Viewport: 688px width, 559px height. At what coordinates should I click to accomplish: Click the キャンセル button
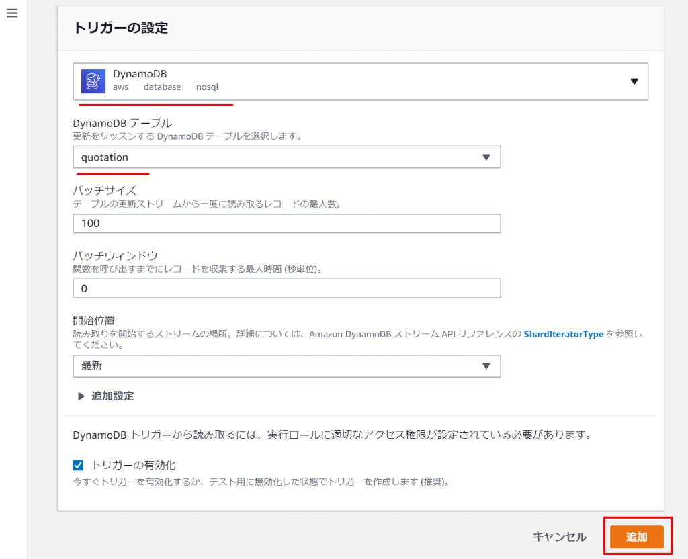click(x=560, y=537)
